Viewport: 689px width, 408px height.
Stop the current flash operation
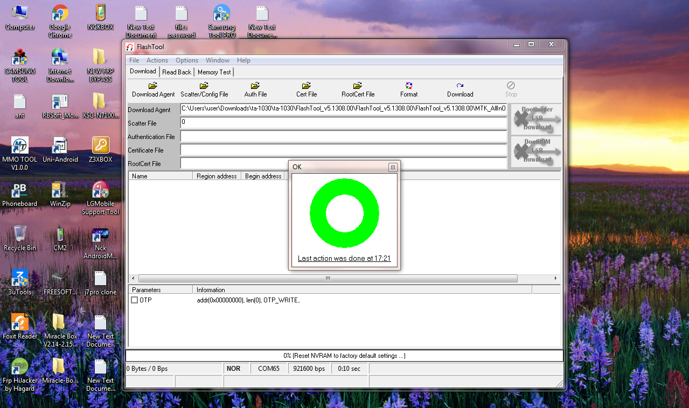click(511, 89)
